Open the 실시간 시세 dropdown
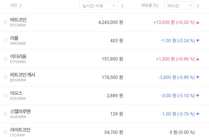Screen dimensions: 209x139 [x=99, y=6]
